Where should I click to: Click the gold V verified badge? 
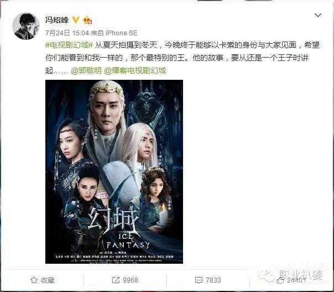[76, 20]
